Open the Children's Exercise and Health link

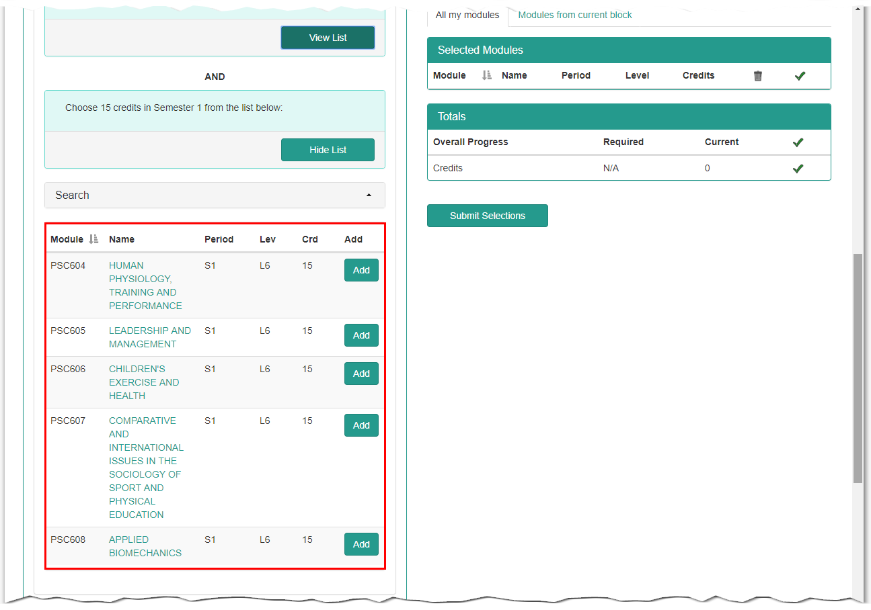click(144, 382)
